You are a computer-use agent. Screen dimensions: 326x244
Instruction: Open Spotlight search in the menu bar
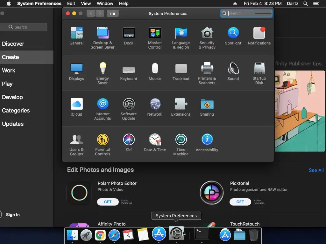coord(305,3)
